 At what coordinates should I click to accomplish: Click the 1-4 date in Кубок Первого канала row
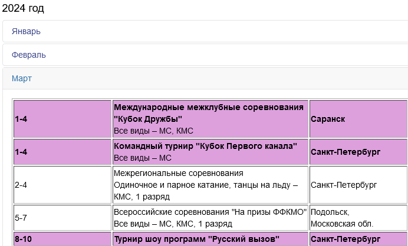click(x=21, y=152)
